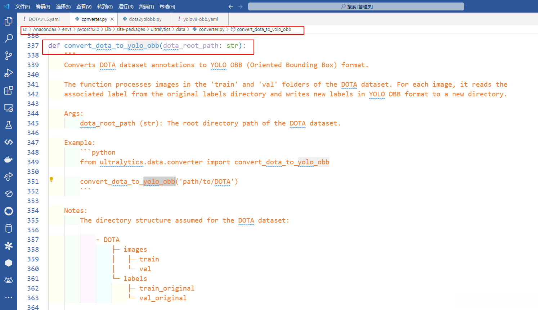This screenshot has height=310, width=538.
Task: Click the 搜索 [管理员] command search box
Action: pos(356,6)
